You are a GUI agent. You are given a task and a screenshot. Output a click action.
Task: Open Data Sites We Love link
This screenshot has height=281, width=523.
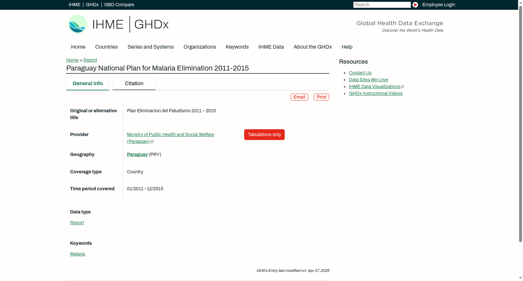368,80
